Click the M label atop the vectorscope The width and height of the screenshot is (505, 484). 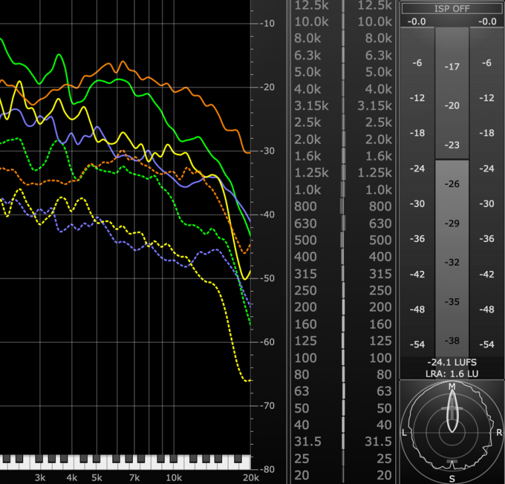tap(452, 387)
